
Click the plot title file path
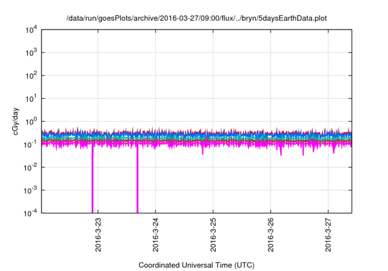(x=196, y=19)
